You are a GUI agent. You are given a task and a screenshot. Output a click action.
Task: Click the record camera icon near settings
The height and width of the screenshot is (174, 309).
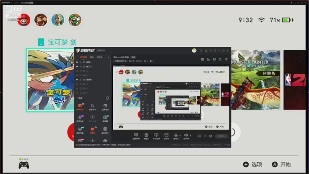tap(199, 136)
